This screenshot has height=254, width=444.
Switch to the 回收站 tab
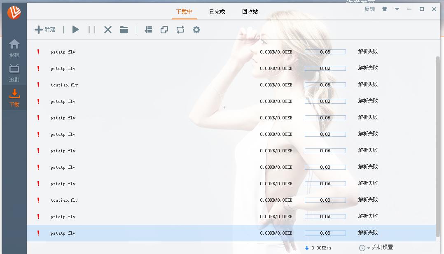click(250, 12)
